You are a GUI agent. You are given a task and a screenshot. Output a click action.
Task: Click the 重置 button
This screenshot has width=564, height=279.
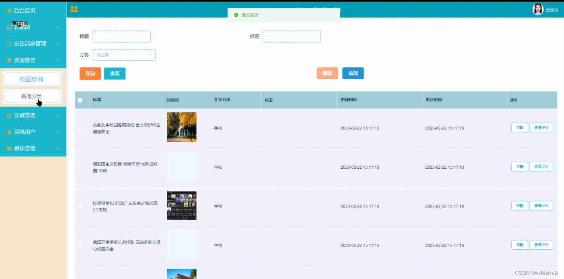coord(115,74)
